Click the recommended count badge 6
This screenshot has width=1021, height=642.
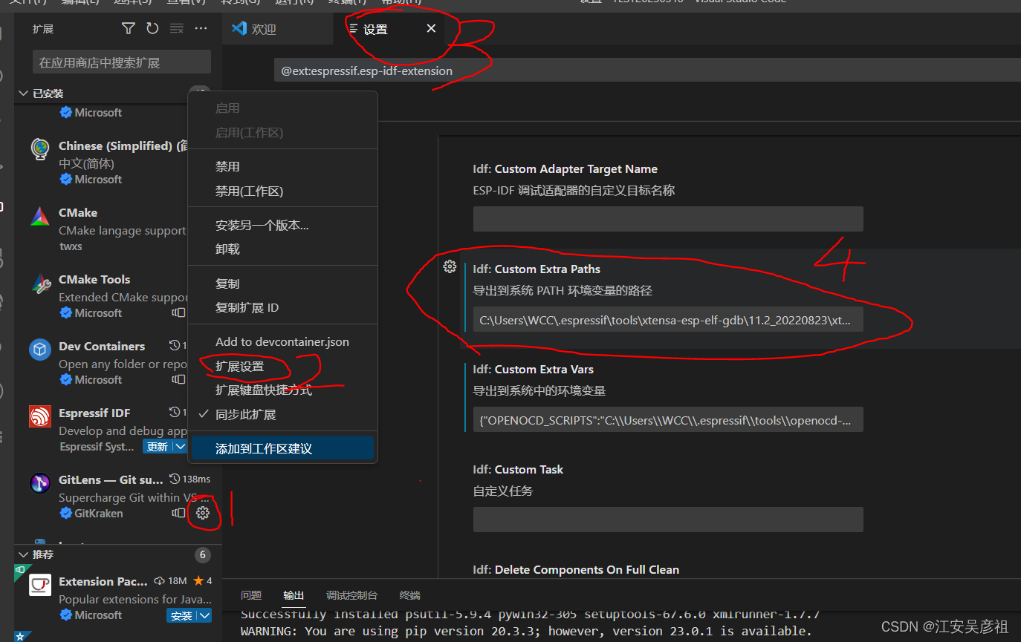(x=203, y=554)
